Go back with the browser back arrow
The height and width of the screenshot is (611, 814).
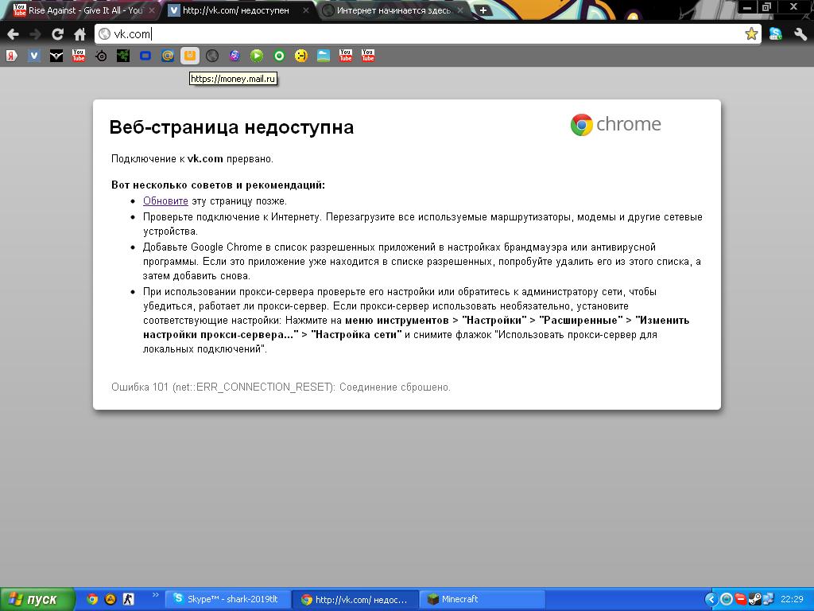pos(13,34)
